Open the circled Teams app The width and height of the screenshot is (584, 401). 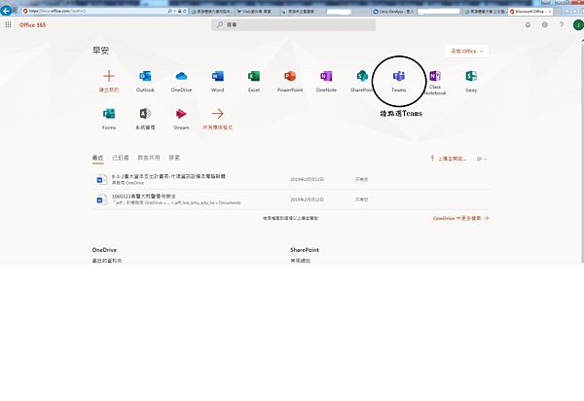[399, 76]
